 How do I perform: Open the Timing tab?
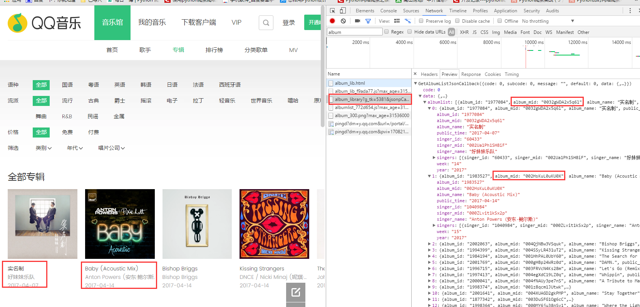tap(511, 74)
